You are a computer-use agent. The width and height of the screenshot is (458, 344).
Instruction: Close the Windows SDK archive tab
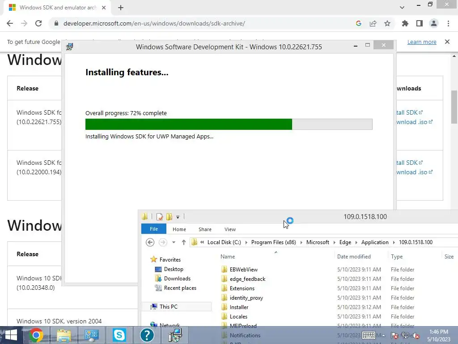104,8
